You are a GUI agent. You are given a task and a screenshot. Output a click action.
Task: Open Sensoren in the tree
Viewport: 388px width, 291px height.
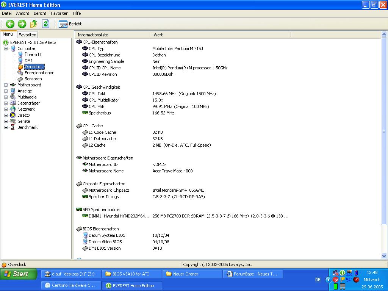(33, 79)
